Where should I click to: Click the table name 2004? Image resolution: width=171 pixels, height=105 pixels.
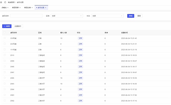click(12, 89)
